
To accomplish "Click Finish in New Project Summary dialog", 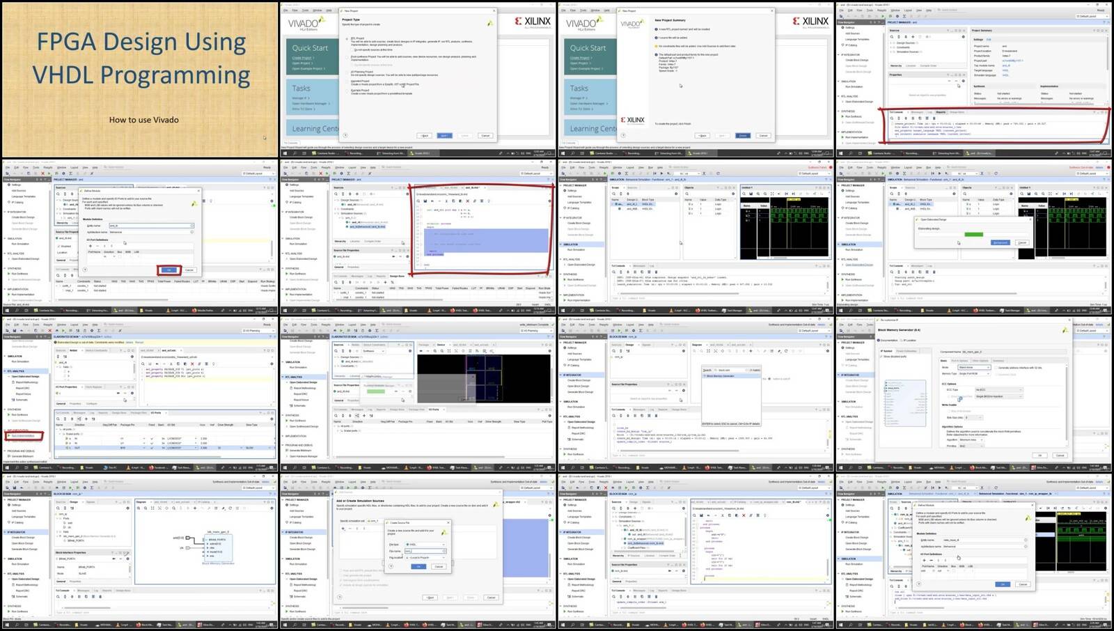I will [743, 135].
